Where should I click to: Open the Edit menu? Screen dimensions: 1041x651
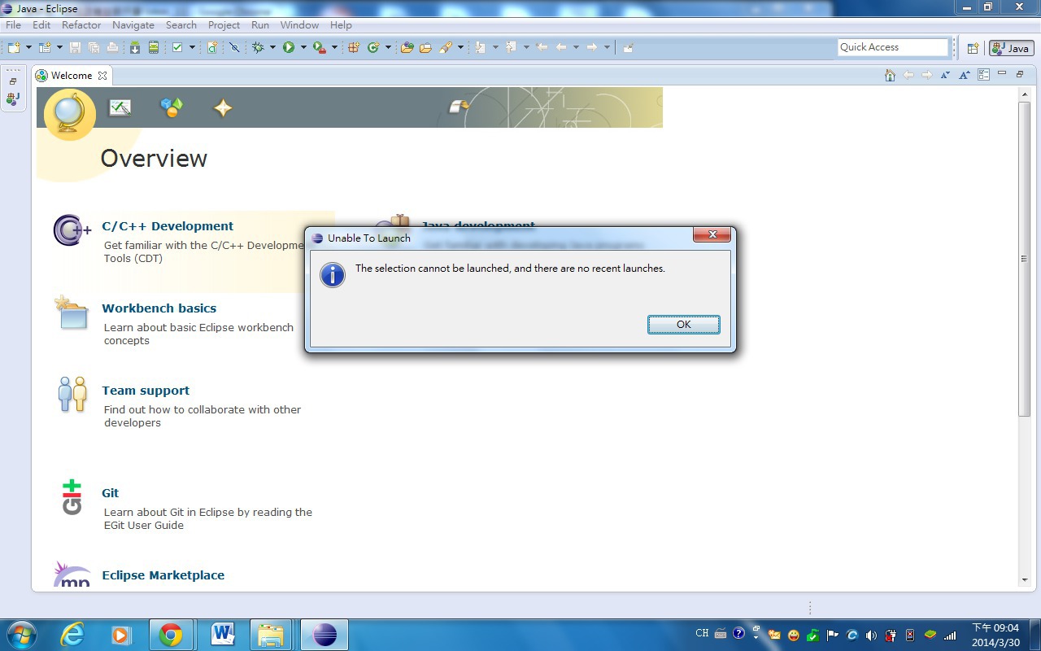pyautogui.click(x=41, y=24)
